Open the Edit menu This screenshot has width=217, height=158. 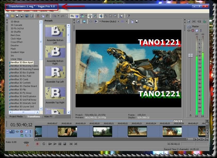[13, 11]
